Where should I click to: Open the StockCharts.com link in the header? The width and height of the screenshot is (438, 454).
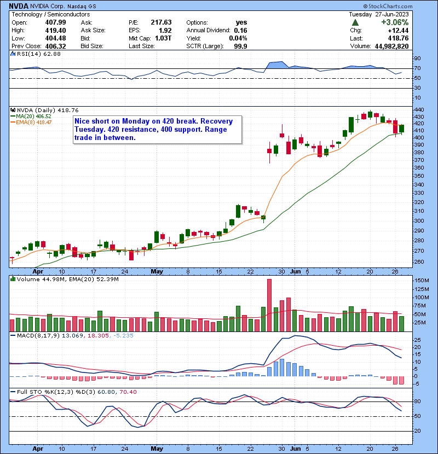388,6
